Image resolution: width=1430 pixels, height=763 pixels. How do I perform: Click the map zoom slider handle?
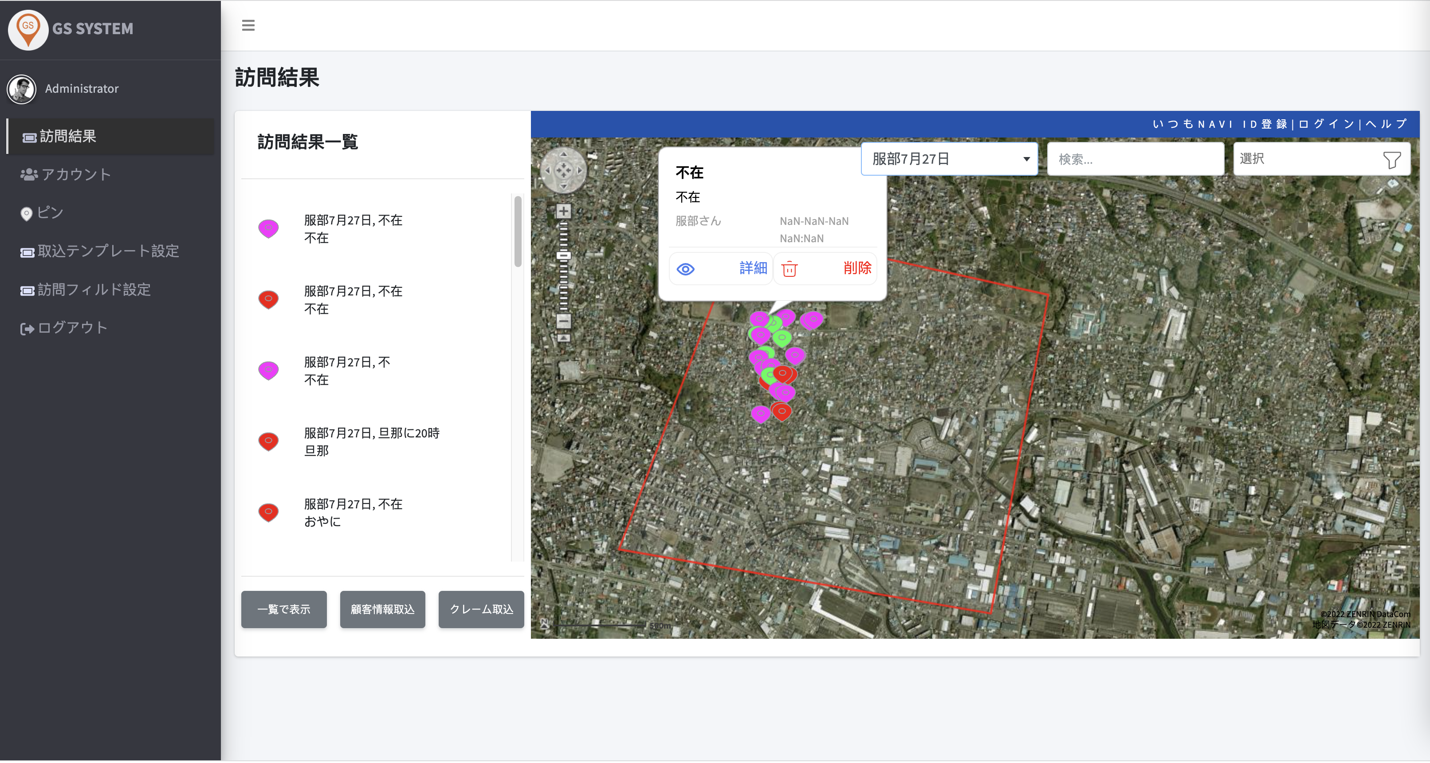pos(563,256)
